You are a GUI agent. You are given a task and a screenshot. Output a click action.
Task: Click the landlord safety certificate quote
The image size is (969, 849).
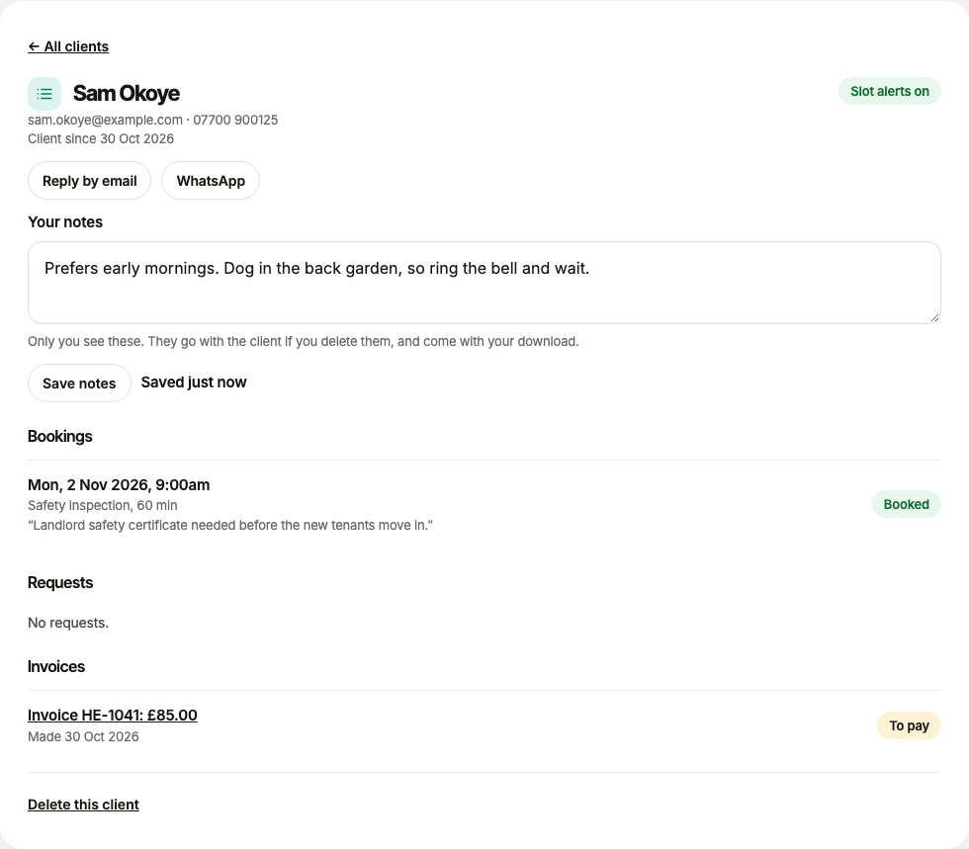229,525
